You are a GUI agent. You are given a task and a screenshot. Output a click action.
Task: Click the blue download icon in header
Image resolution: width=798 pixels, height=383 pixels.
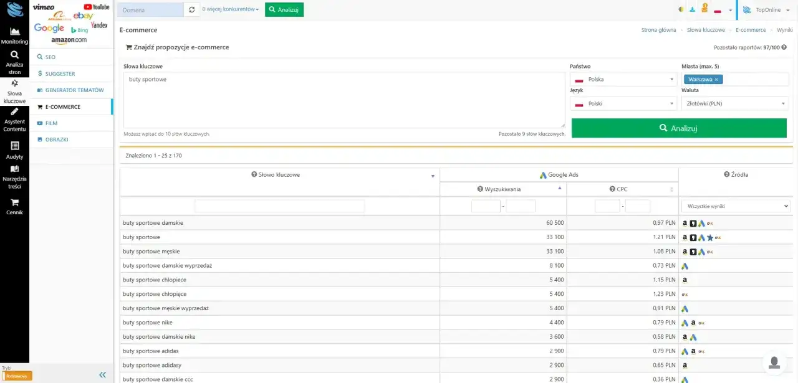(692, 10)
